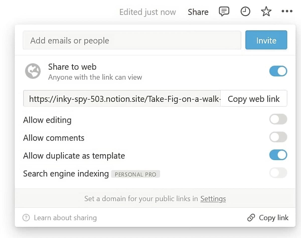This screenshot has height=238, width=301.
Task: Open the three-dot more options menu
Action: point(287,11)
